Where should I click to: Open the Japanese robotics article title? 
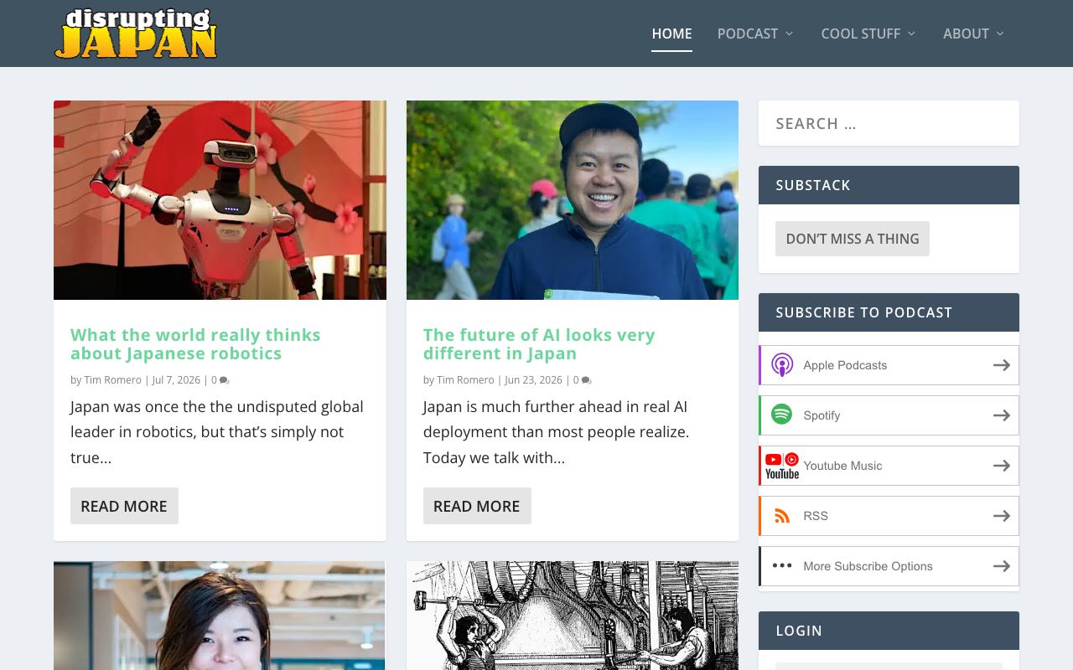(x=195, y=344)
